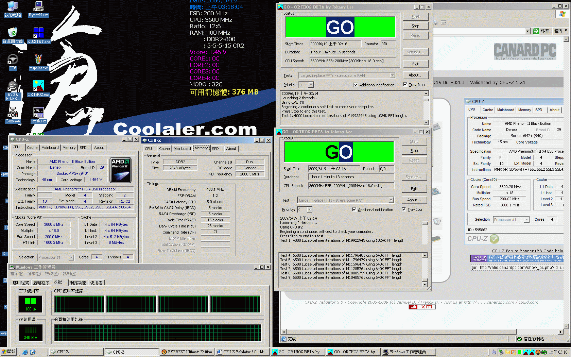Click the CPU Speed field in upper ORTHOS
Screen dimensions: 571x357
352,61
